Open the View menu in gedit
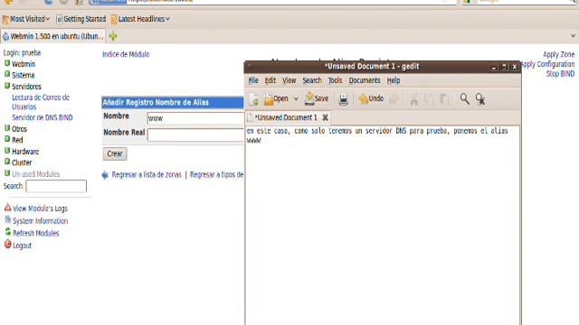 pyautogui.click(x=289, y=80)
